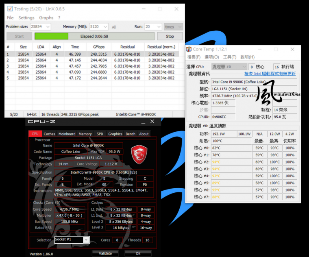Viewport: 309px width, 257px height.
Task: Switch to the Bench tab in CPU-Z
Action: (131, 134)
